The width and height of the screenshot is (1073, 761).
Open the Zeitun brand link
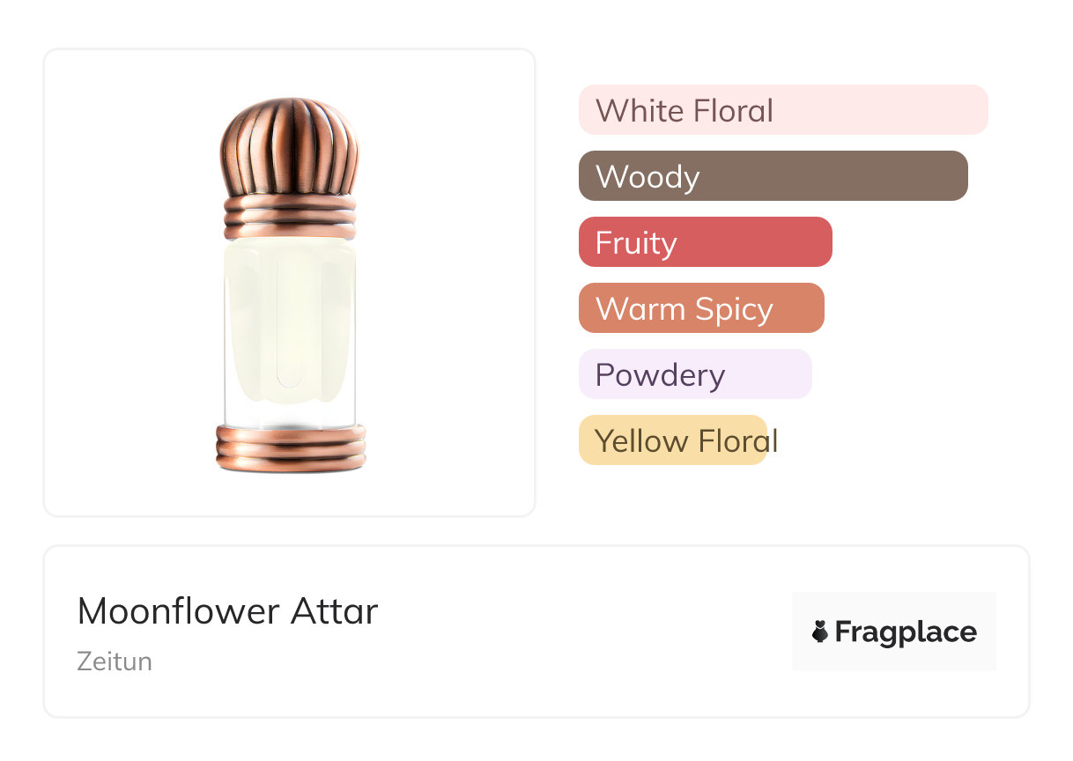pos(115,661)
